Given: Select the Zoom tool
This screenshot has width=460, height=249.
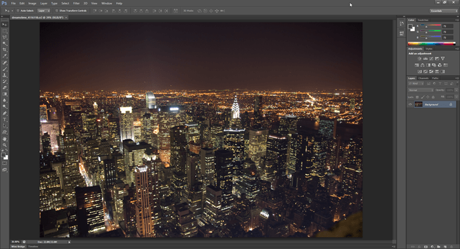Looking at the screenshot, I should click(x=5, y=145).
